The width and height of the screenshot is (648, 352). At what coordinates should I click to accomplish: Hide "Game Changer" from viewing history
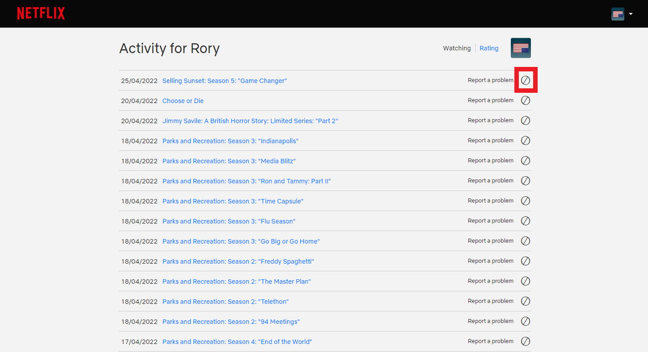click(525, 80)
